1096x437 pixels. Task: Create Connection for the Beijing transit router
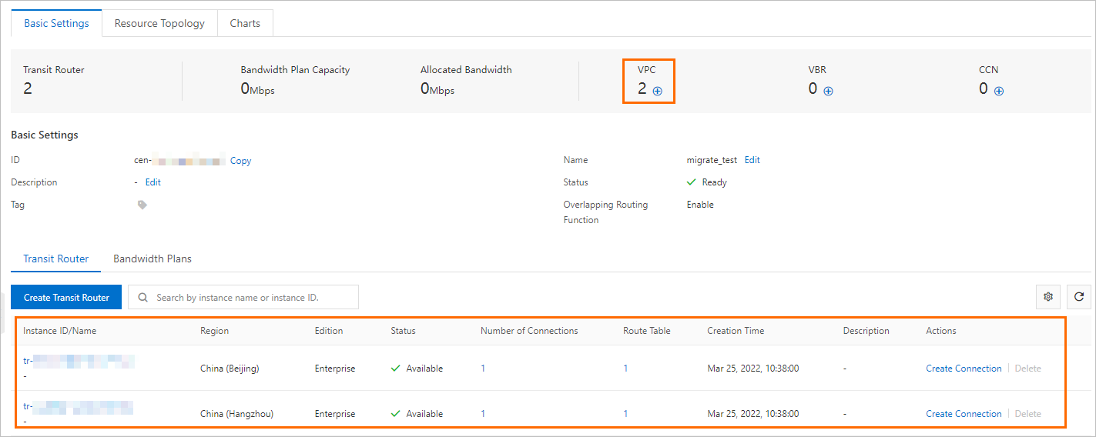coord(964,369)
